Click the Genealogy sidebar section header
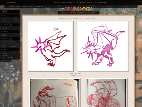 (x=10, y=39)
